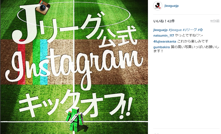This screenshot has width=221, height=134.
Task: Open gumbakira commenter profile
Action: 161,47
